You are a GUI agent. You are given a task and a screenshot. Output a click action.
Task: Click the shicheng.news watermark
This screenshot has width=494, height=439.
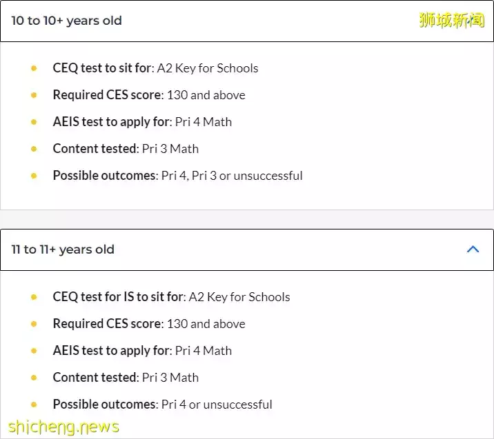[63, 427]
